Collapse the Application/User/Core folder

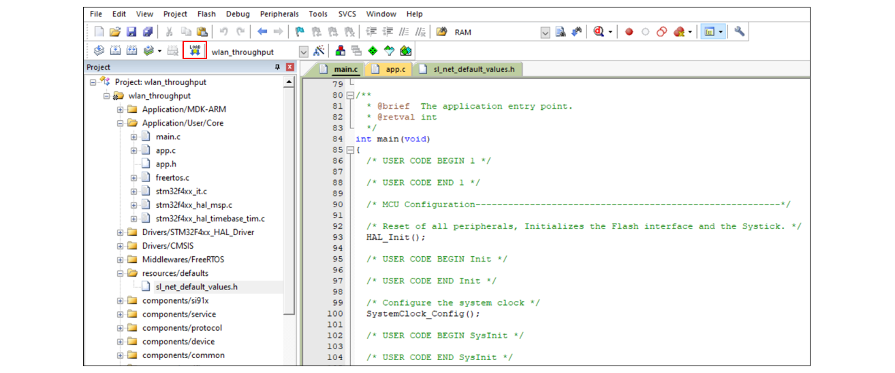121,124
